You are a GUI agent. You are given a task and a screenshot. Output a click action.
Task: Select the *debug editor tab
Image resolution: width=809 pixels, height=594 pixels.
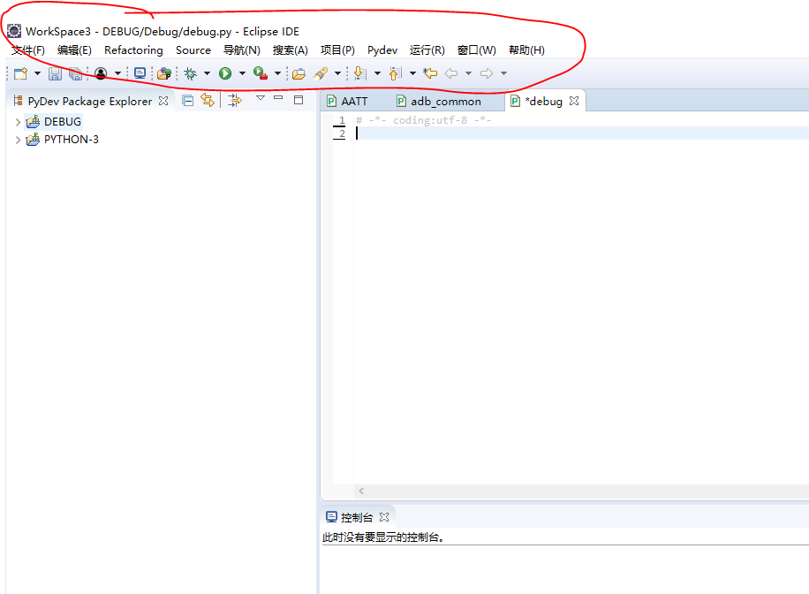(543, 102)
